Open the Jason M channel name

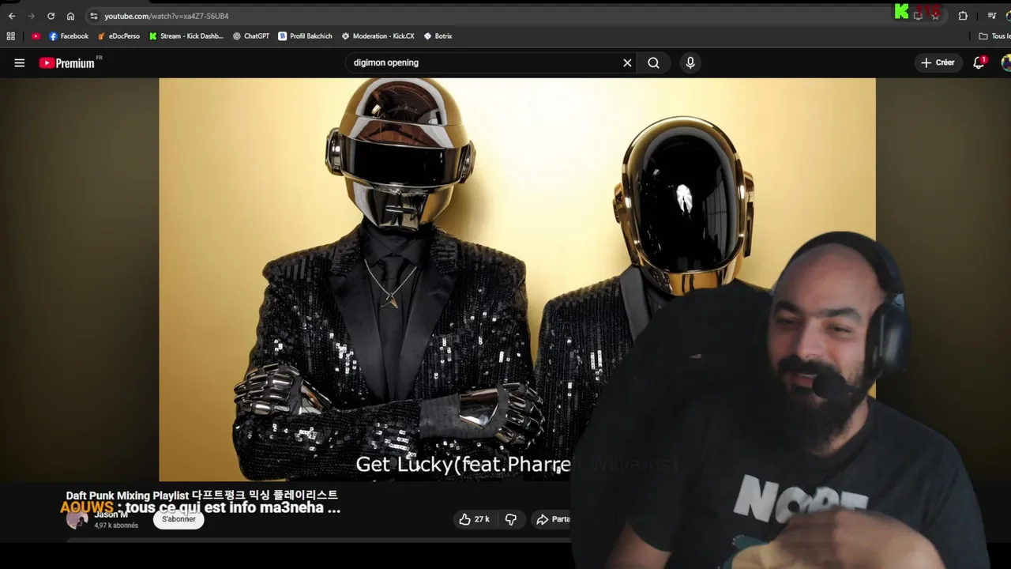(x=111, y=515)
